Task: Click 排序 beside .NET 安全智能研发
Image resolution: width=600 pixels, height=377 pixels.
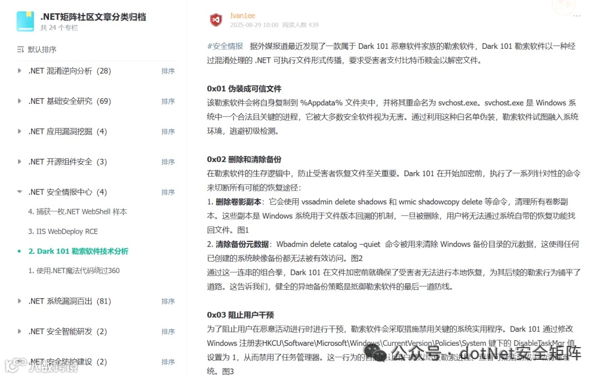Action: (168, 331)
